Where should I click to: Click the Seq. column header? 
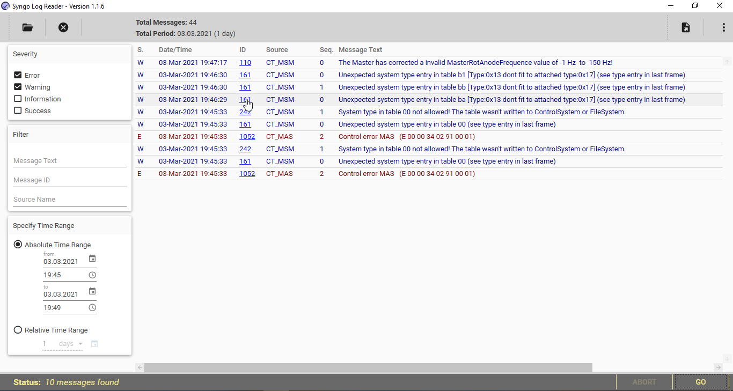point(326,50)
